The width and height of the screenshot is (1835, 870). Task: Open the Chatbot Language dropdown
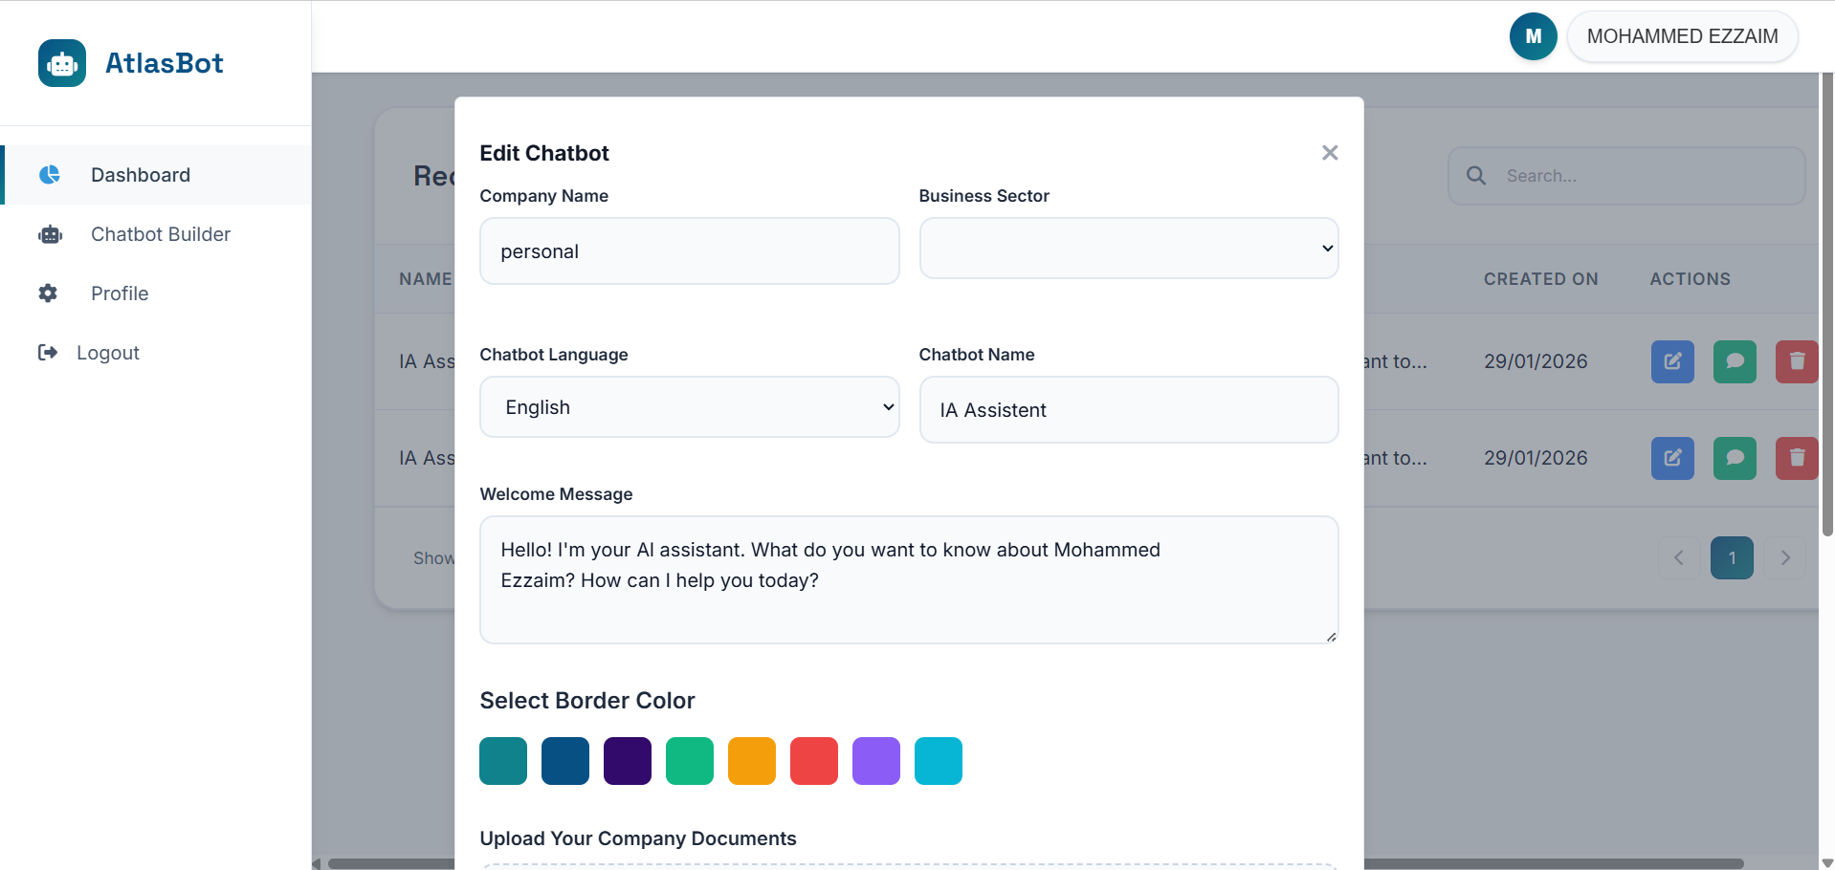pyautogui.click(x=689, y=407)
